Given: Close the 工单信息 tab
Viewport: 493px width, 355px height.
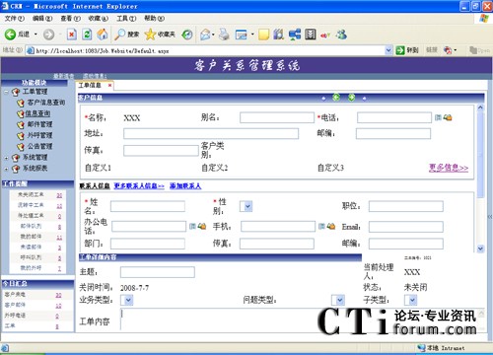Looking at the screenshot, I should tap(109, 85).
